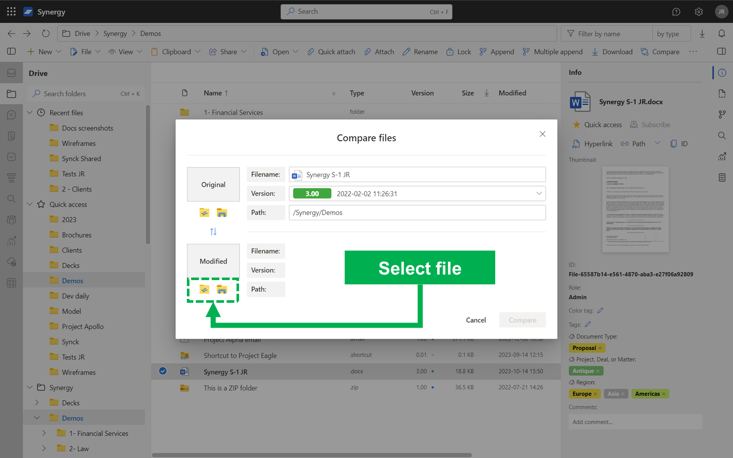This screenshot has height=458, width=733.
Task: Toggle Subscribe for Synergy S-1 JR.docx
Action: coord(650,124)
